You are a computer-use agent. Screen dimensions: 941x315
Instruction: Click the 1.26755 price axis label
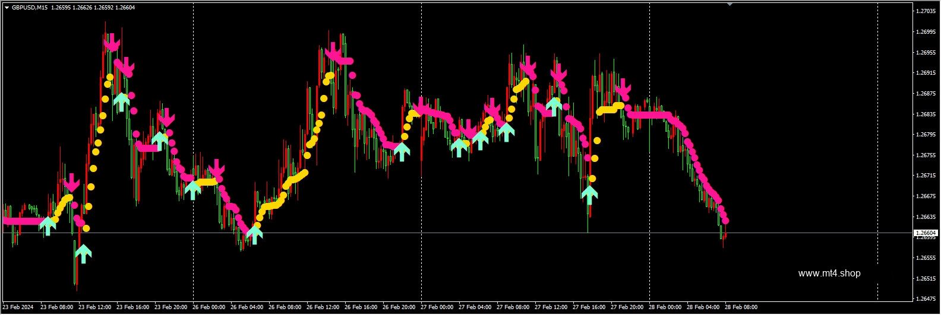926,155
